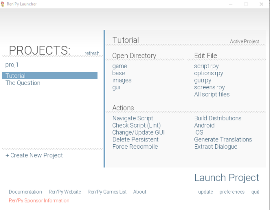Select the proj1 project
270x210 pixels.
coord(12,65)
